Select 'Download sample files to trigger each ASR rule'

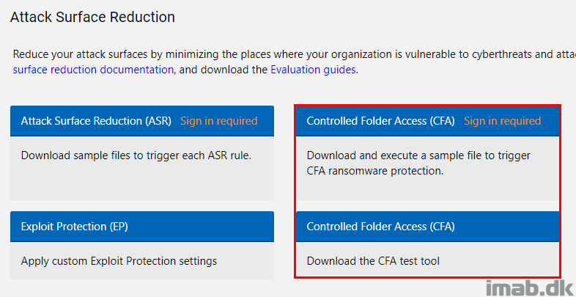point(136,155)
